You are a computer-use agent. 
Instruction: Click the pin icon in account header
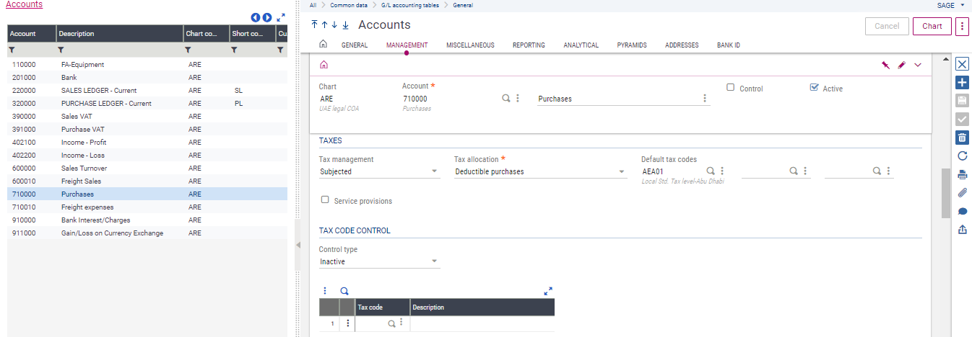(885, 65)
